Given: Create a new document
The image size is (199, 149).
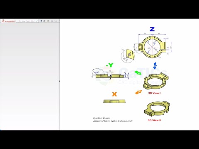Looking at the screenshot, I should click(44, 21).
